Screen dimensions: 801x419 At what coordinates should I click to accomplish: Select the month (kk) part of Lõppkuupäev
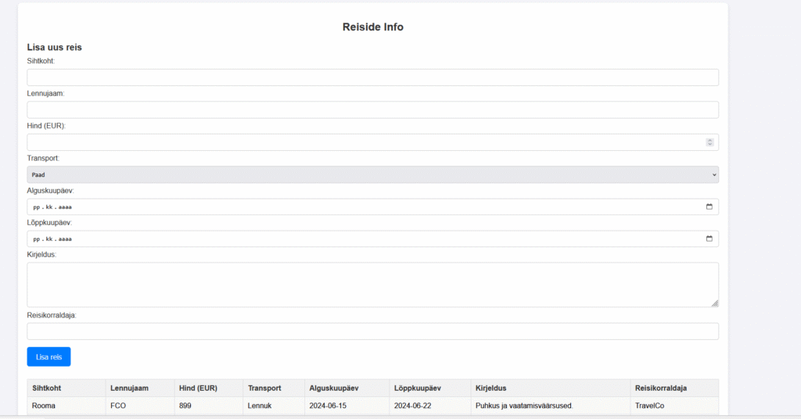49,239
